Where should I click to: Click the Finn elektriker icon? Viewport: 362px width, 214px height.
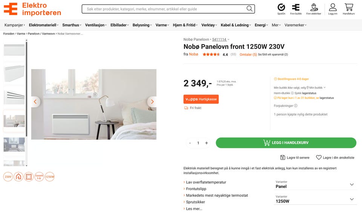coord(314,7)
